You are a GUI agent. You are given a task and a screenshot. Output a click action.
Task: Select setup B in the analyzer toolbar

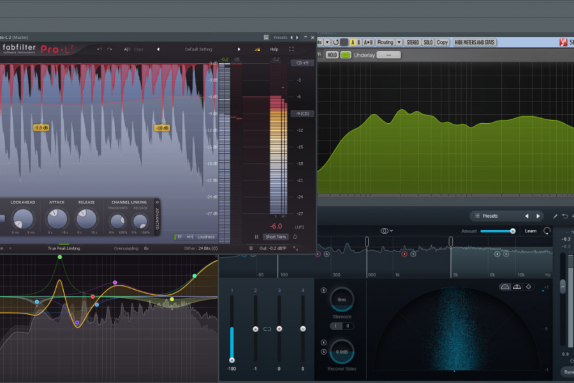(x=358, y=42)
